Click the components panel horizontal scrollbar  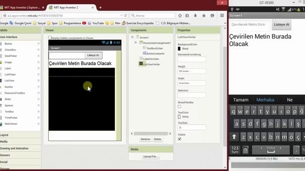click(151, 133)
